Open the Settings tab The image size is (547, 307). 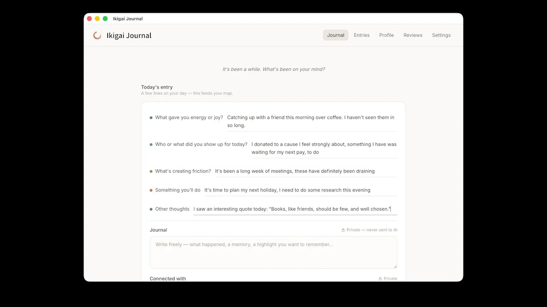tap(441, 35)
